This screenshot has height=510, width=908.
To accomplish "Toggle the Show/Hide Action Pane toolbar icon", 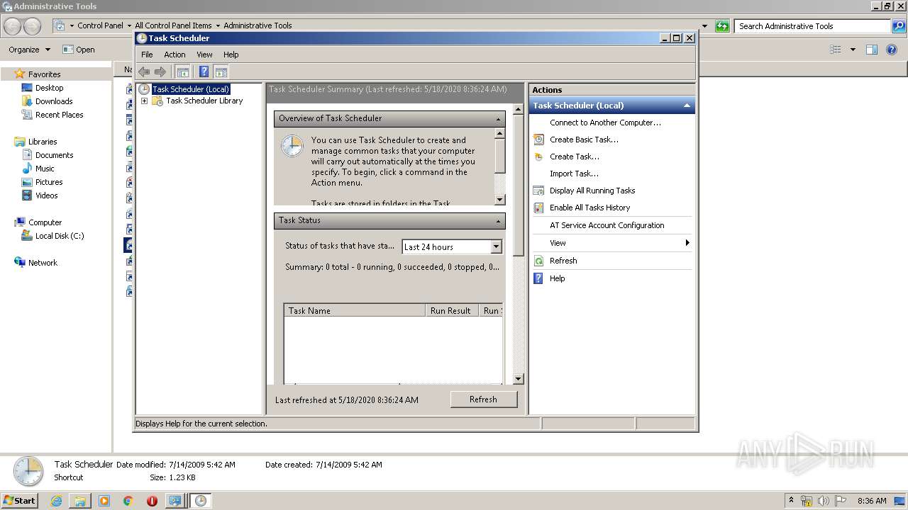I will point(221,72).
